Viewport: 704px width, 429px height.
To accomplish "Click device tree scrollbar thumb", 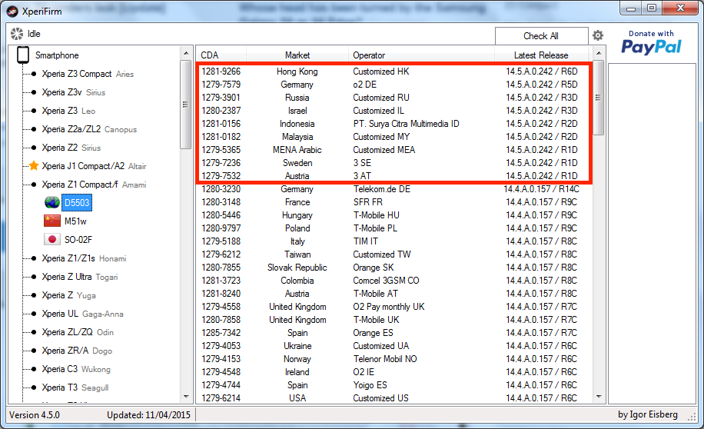I will [186, 105].
